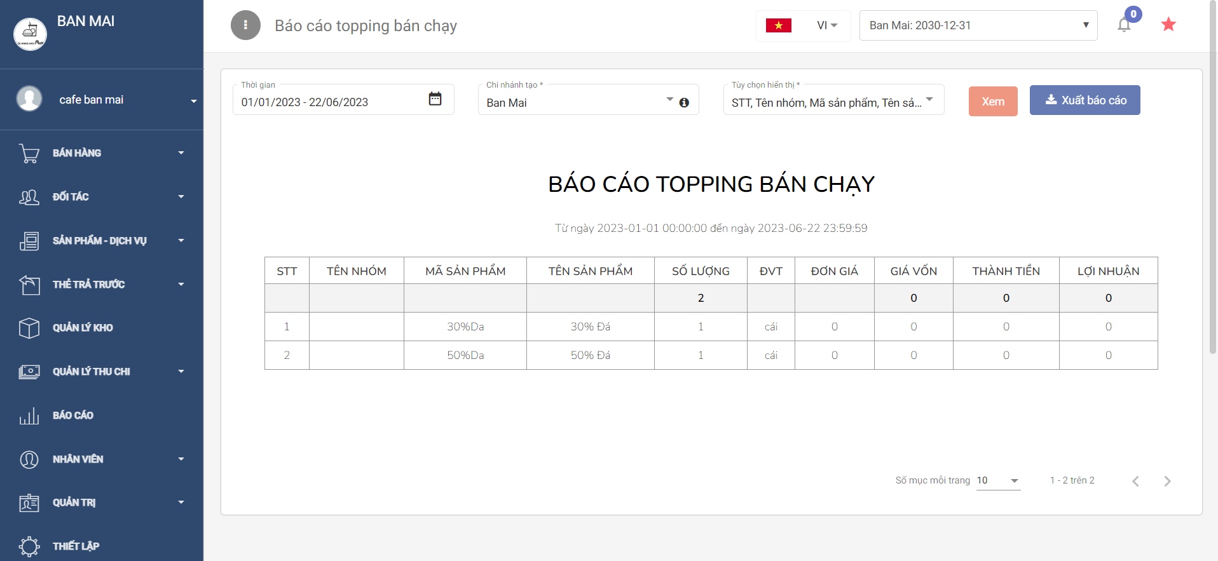Click the Vietnam flag icon

(x=778, y=25)
